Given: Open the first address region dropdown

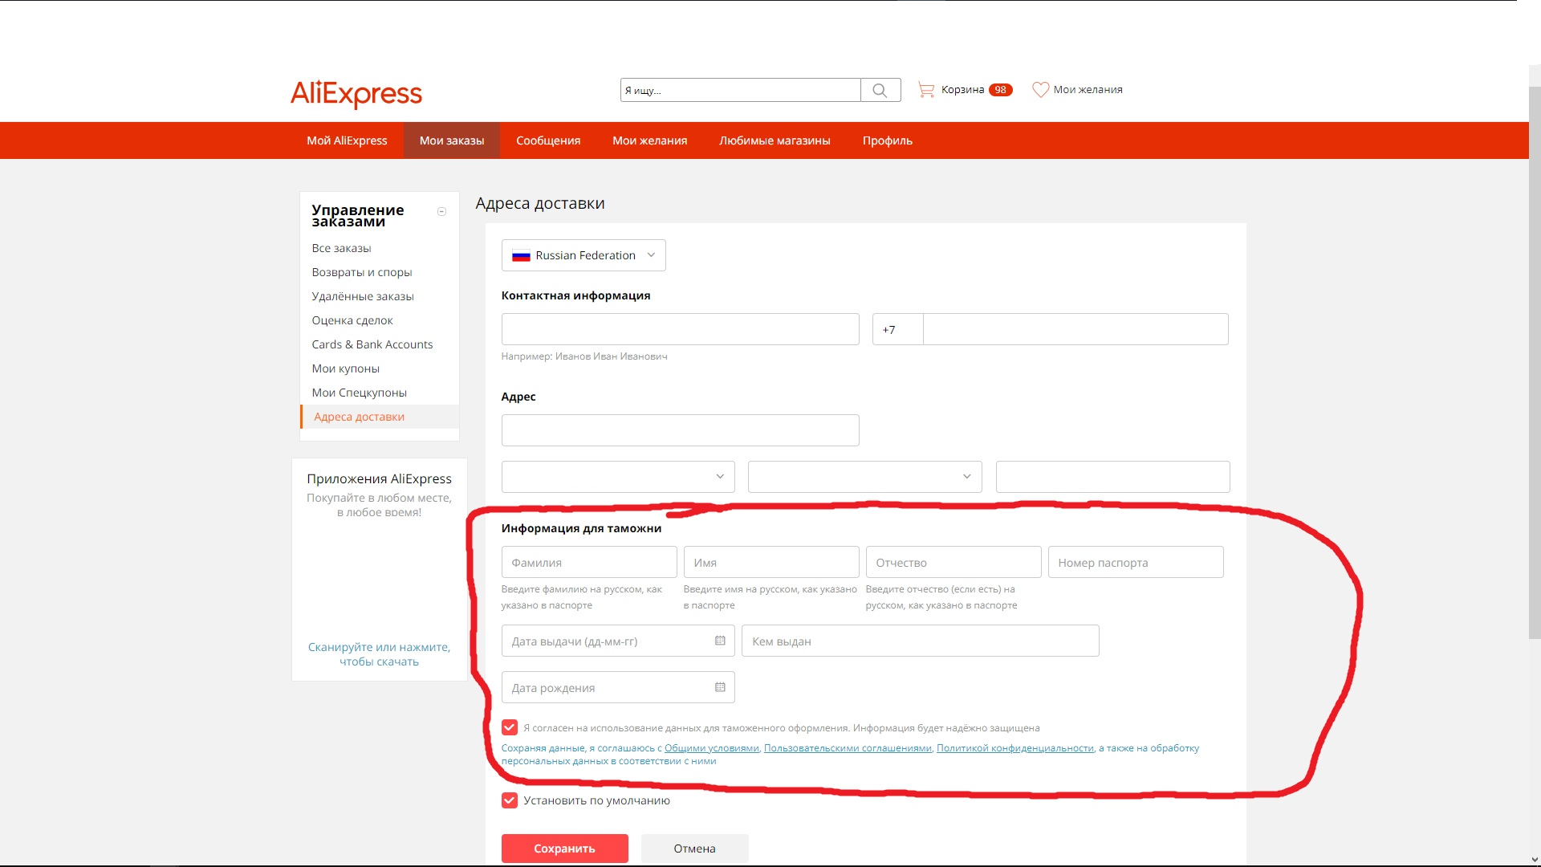Looking at the screenshot, I should point(618,477).
